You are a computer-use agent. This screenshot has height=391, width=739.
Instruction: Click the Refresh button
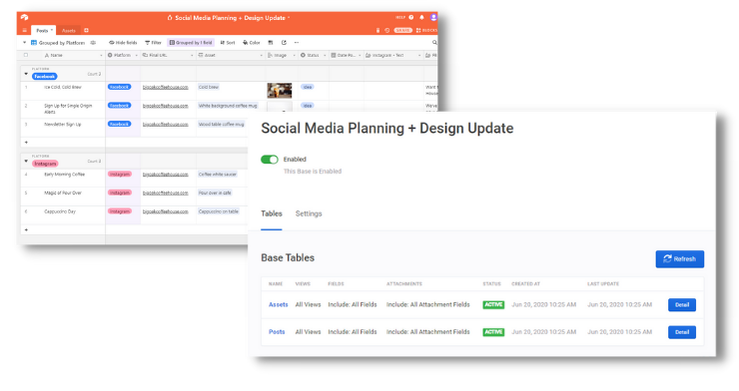680,258
